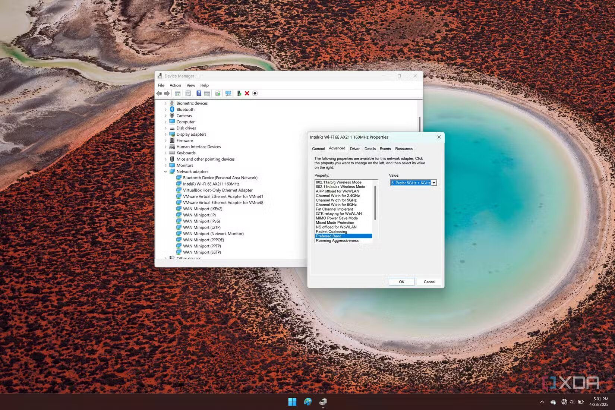Switch to the Driver tab
The height and width of the screenshot is (410, 615).
[354, 149]
